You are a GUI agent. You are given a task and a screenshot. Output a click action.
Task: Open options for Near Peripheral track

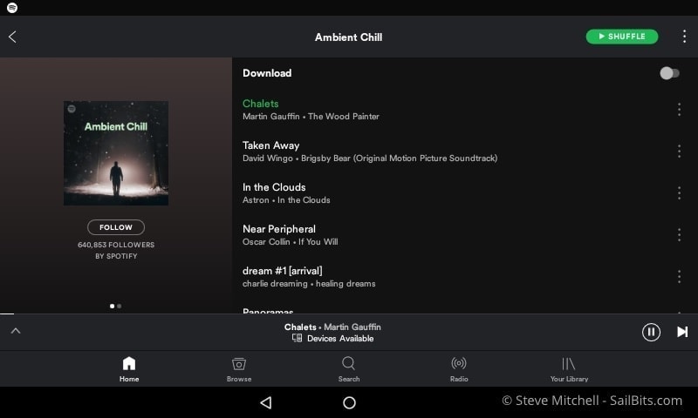tap(679, 234)
